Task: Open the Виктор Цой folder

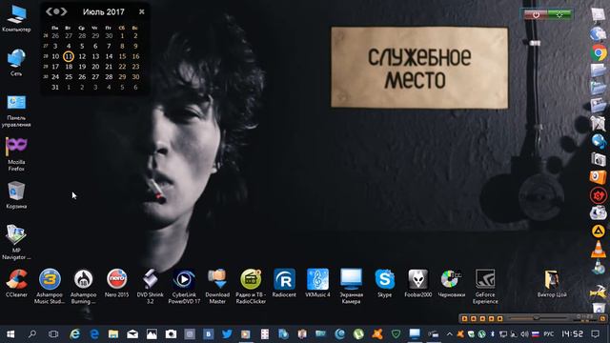Action: coord(552,283)
